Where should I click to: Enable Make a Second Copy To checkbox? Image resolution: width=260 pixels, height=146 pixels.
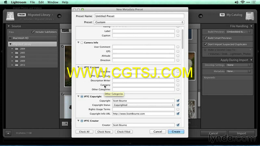[205, 50]
